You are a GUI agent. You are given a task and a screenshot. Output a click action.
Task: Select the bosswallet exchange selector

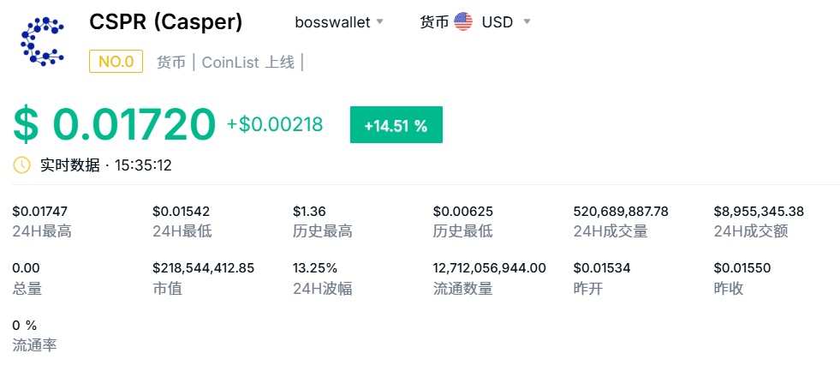(x=339, y=22)
